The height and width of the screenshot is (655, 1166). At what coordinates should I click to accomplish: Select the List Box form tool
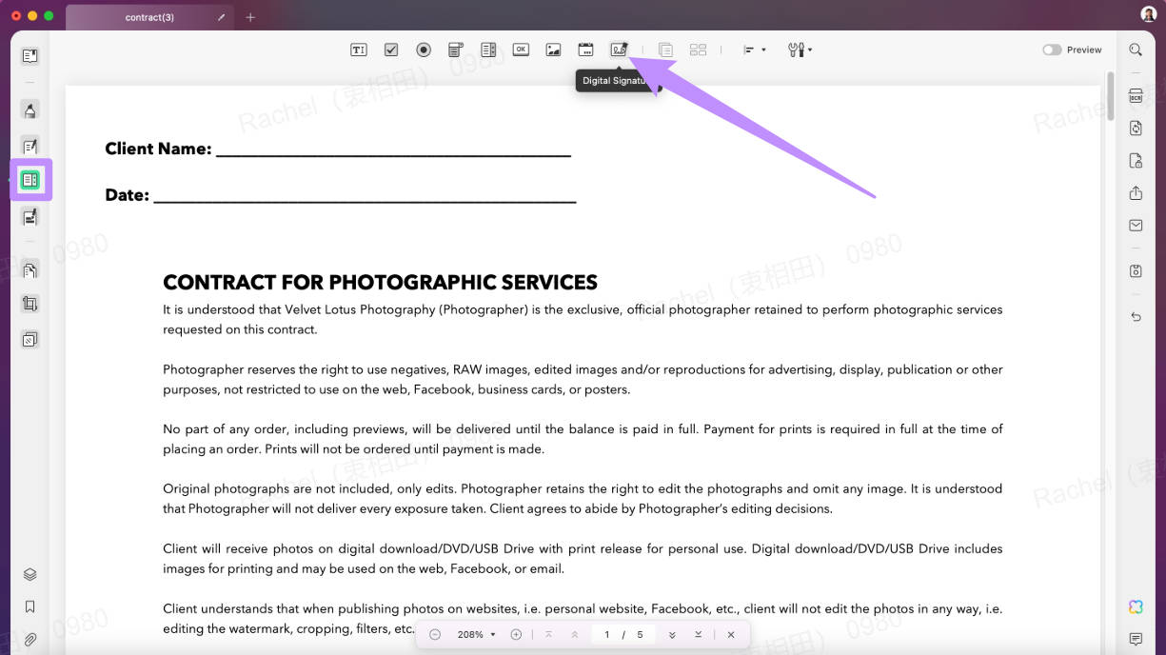[488, 49]
